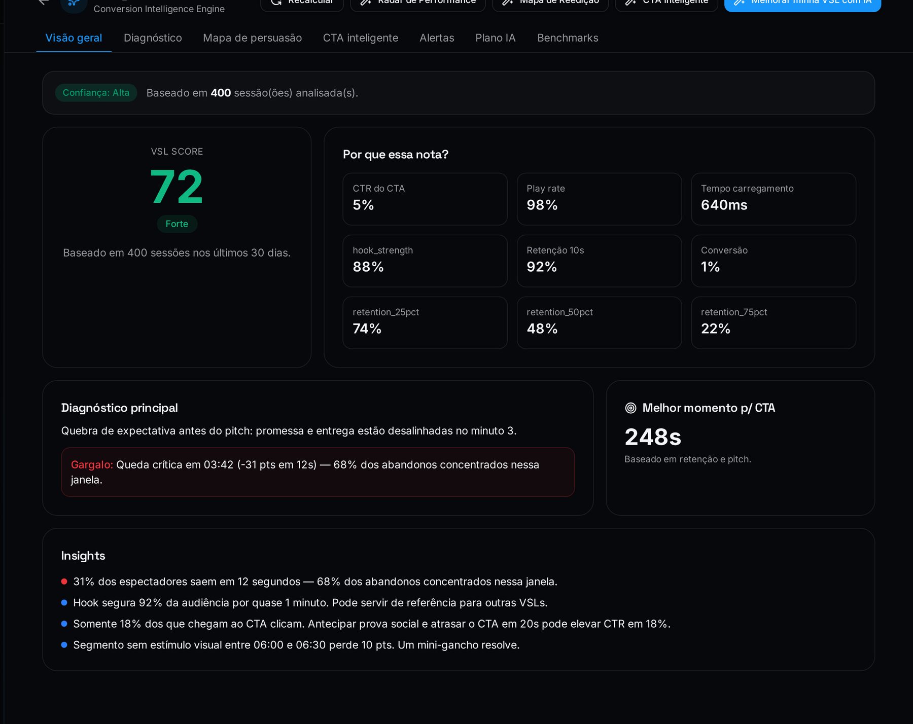Click the VSL SCORE label
Viewport: 913px width, 724px height.
pyautogui.click(x=177, y=152)
